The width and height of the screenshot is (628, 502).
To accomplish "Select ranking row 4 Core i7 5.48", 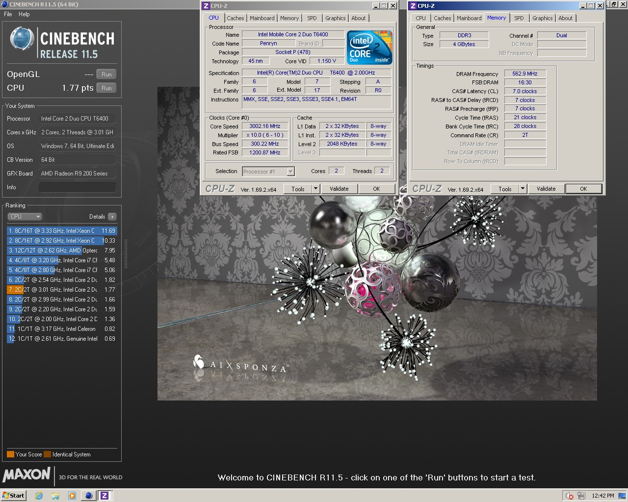I will click(x=62, y=260).
